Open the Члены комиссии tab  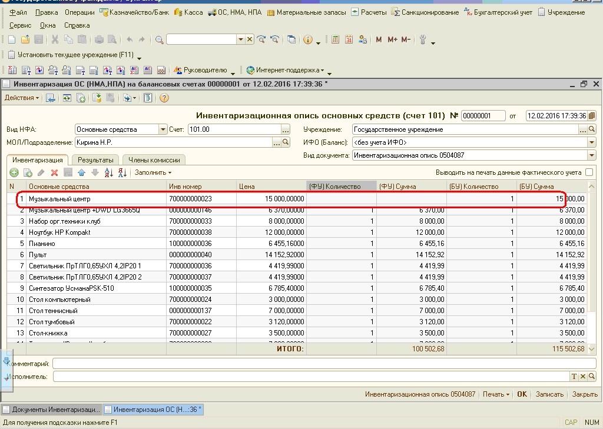point(154,159)
